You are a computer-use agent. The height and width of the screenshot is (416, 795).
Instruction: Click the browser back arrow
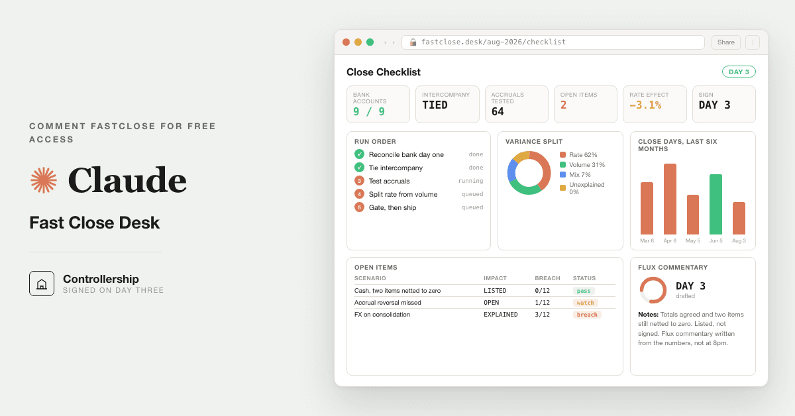[386, 42]
